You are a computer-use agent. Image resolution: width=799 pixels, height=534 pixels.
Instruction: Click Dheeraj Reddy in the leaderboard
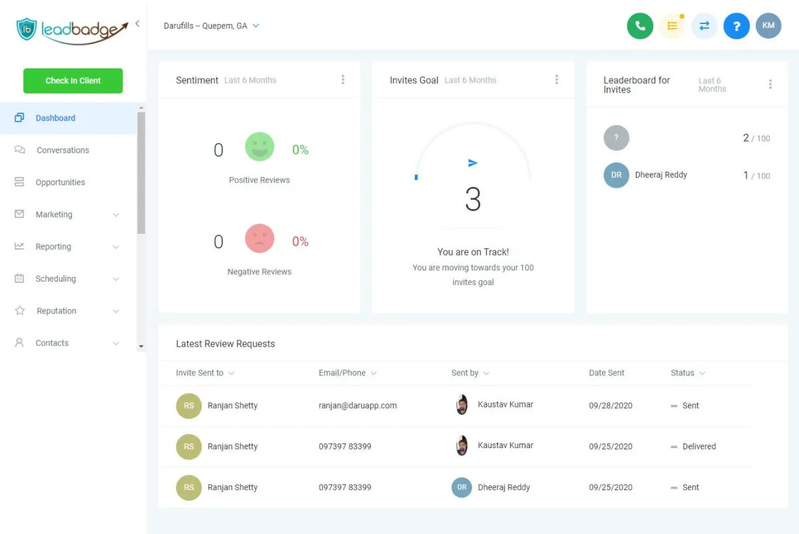click(x=661, y=175)
